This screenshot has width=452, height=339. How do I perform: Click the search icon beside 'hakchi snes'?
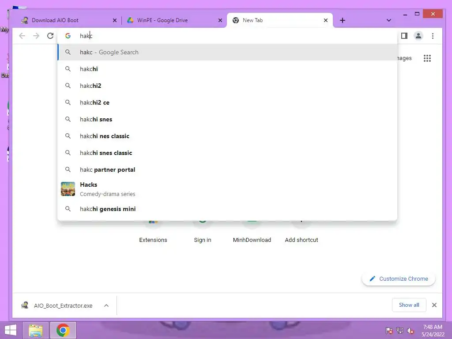click(x=68, y=119)
